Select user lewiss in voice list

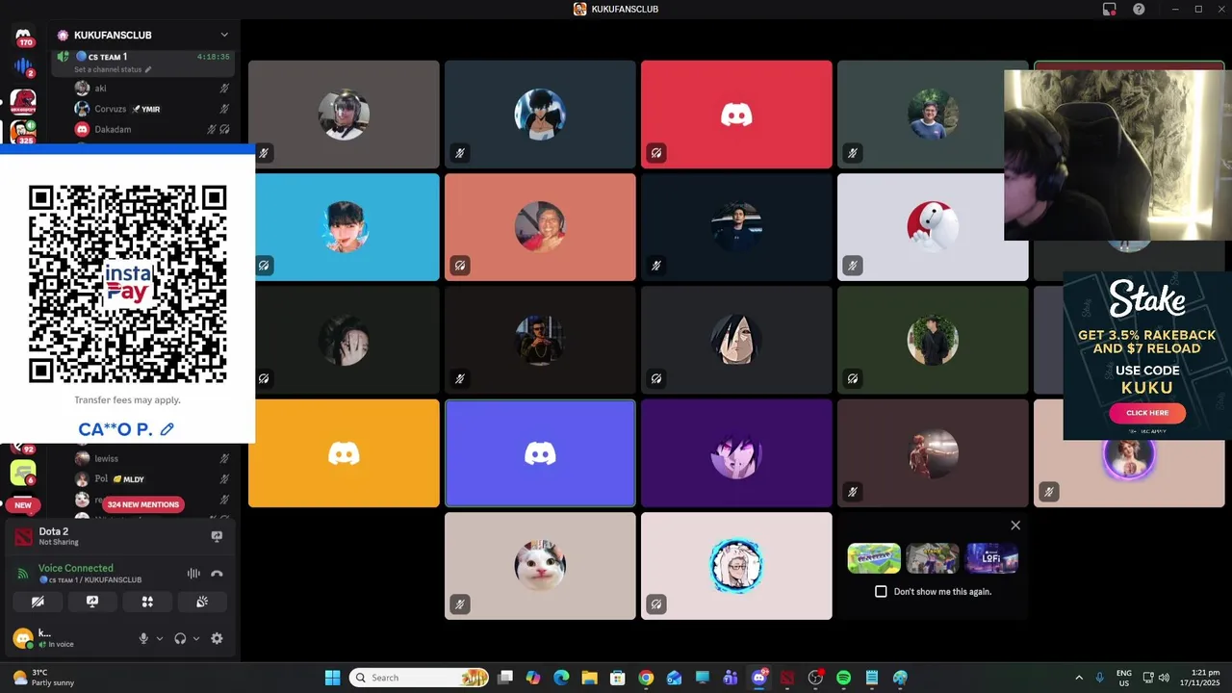point(152,458)
